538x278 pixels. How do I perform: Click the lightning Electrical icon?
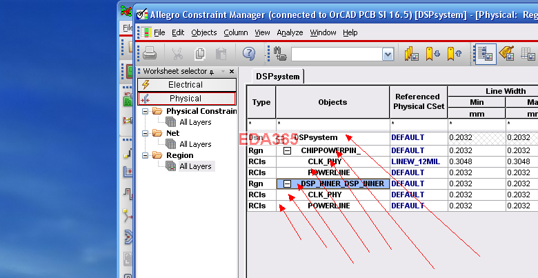click(x=146, y=84)
